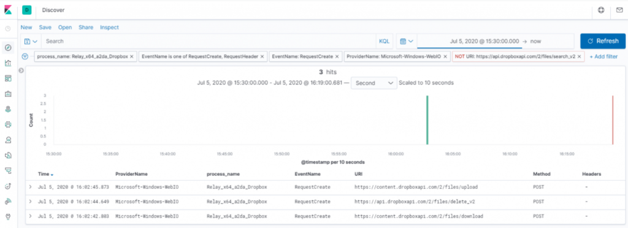Edit the process_name filter pill
This screenshot has height=228, width=628.
pos(83,57)
